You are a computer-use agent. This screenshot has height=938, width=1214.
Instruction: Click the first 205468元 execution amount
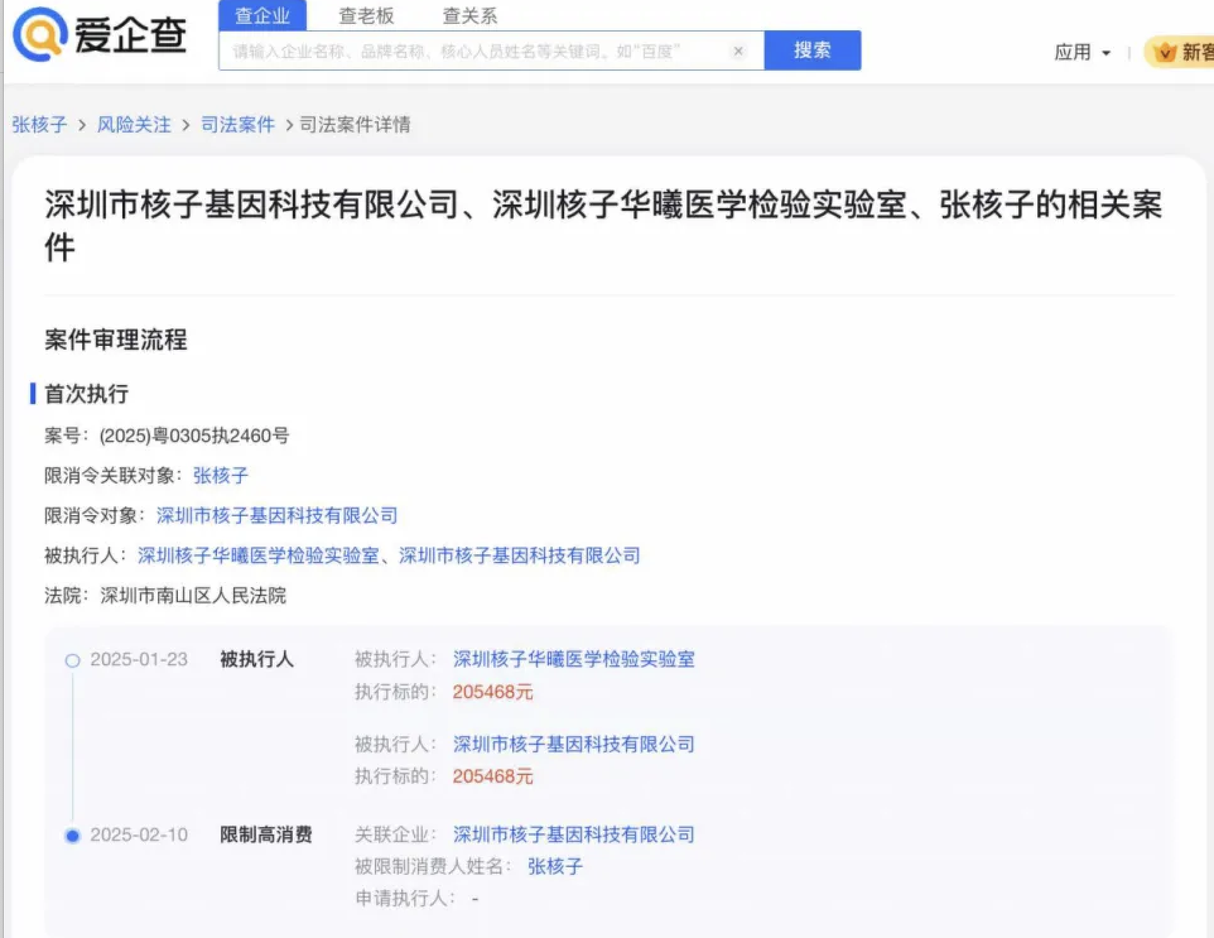(493, 692)
